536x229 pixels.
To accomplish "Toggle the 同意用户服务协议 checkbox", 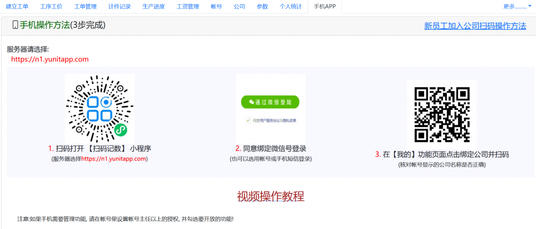I will tap(249, 120).
